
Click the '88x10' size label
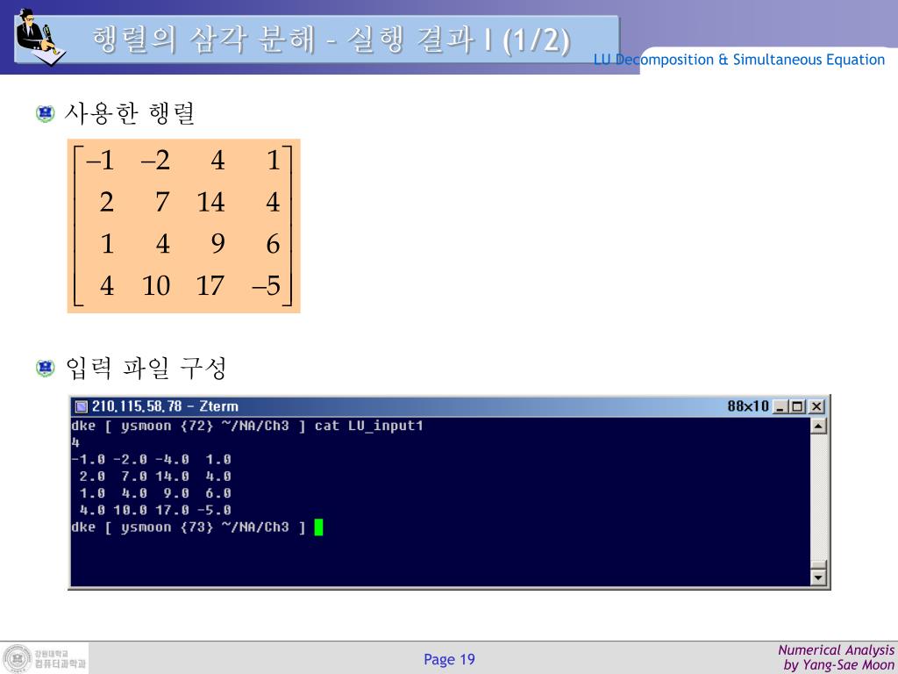point(748,406)
